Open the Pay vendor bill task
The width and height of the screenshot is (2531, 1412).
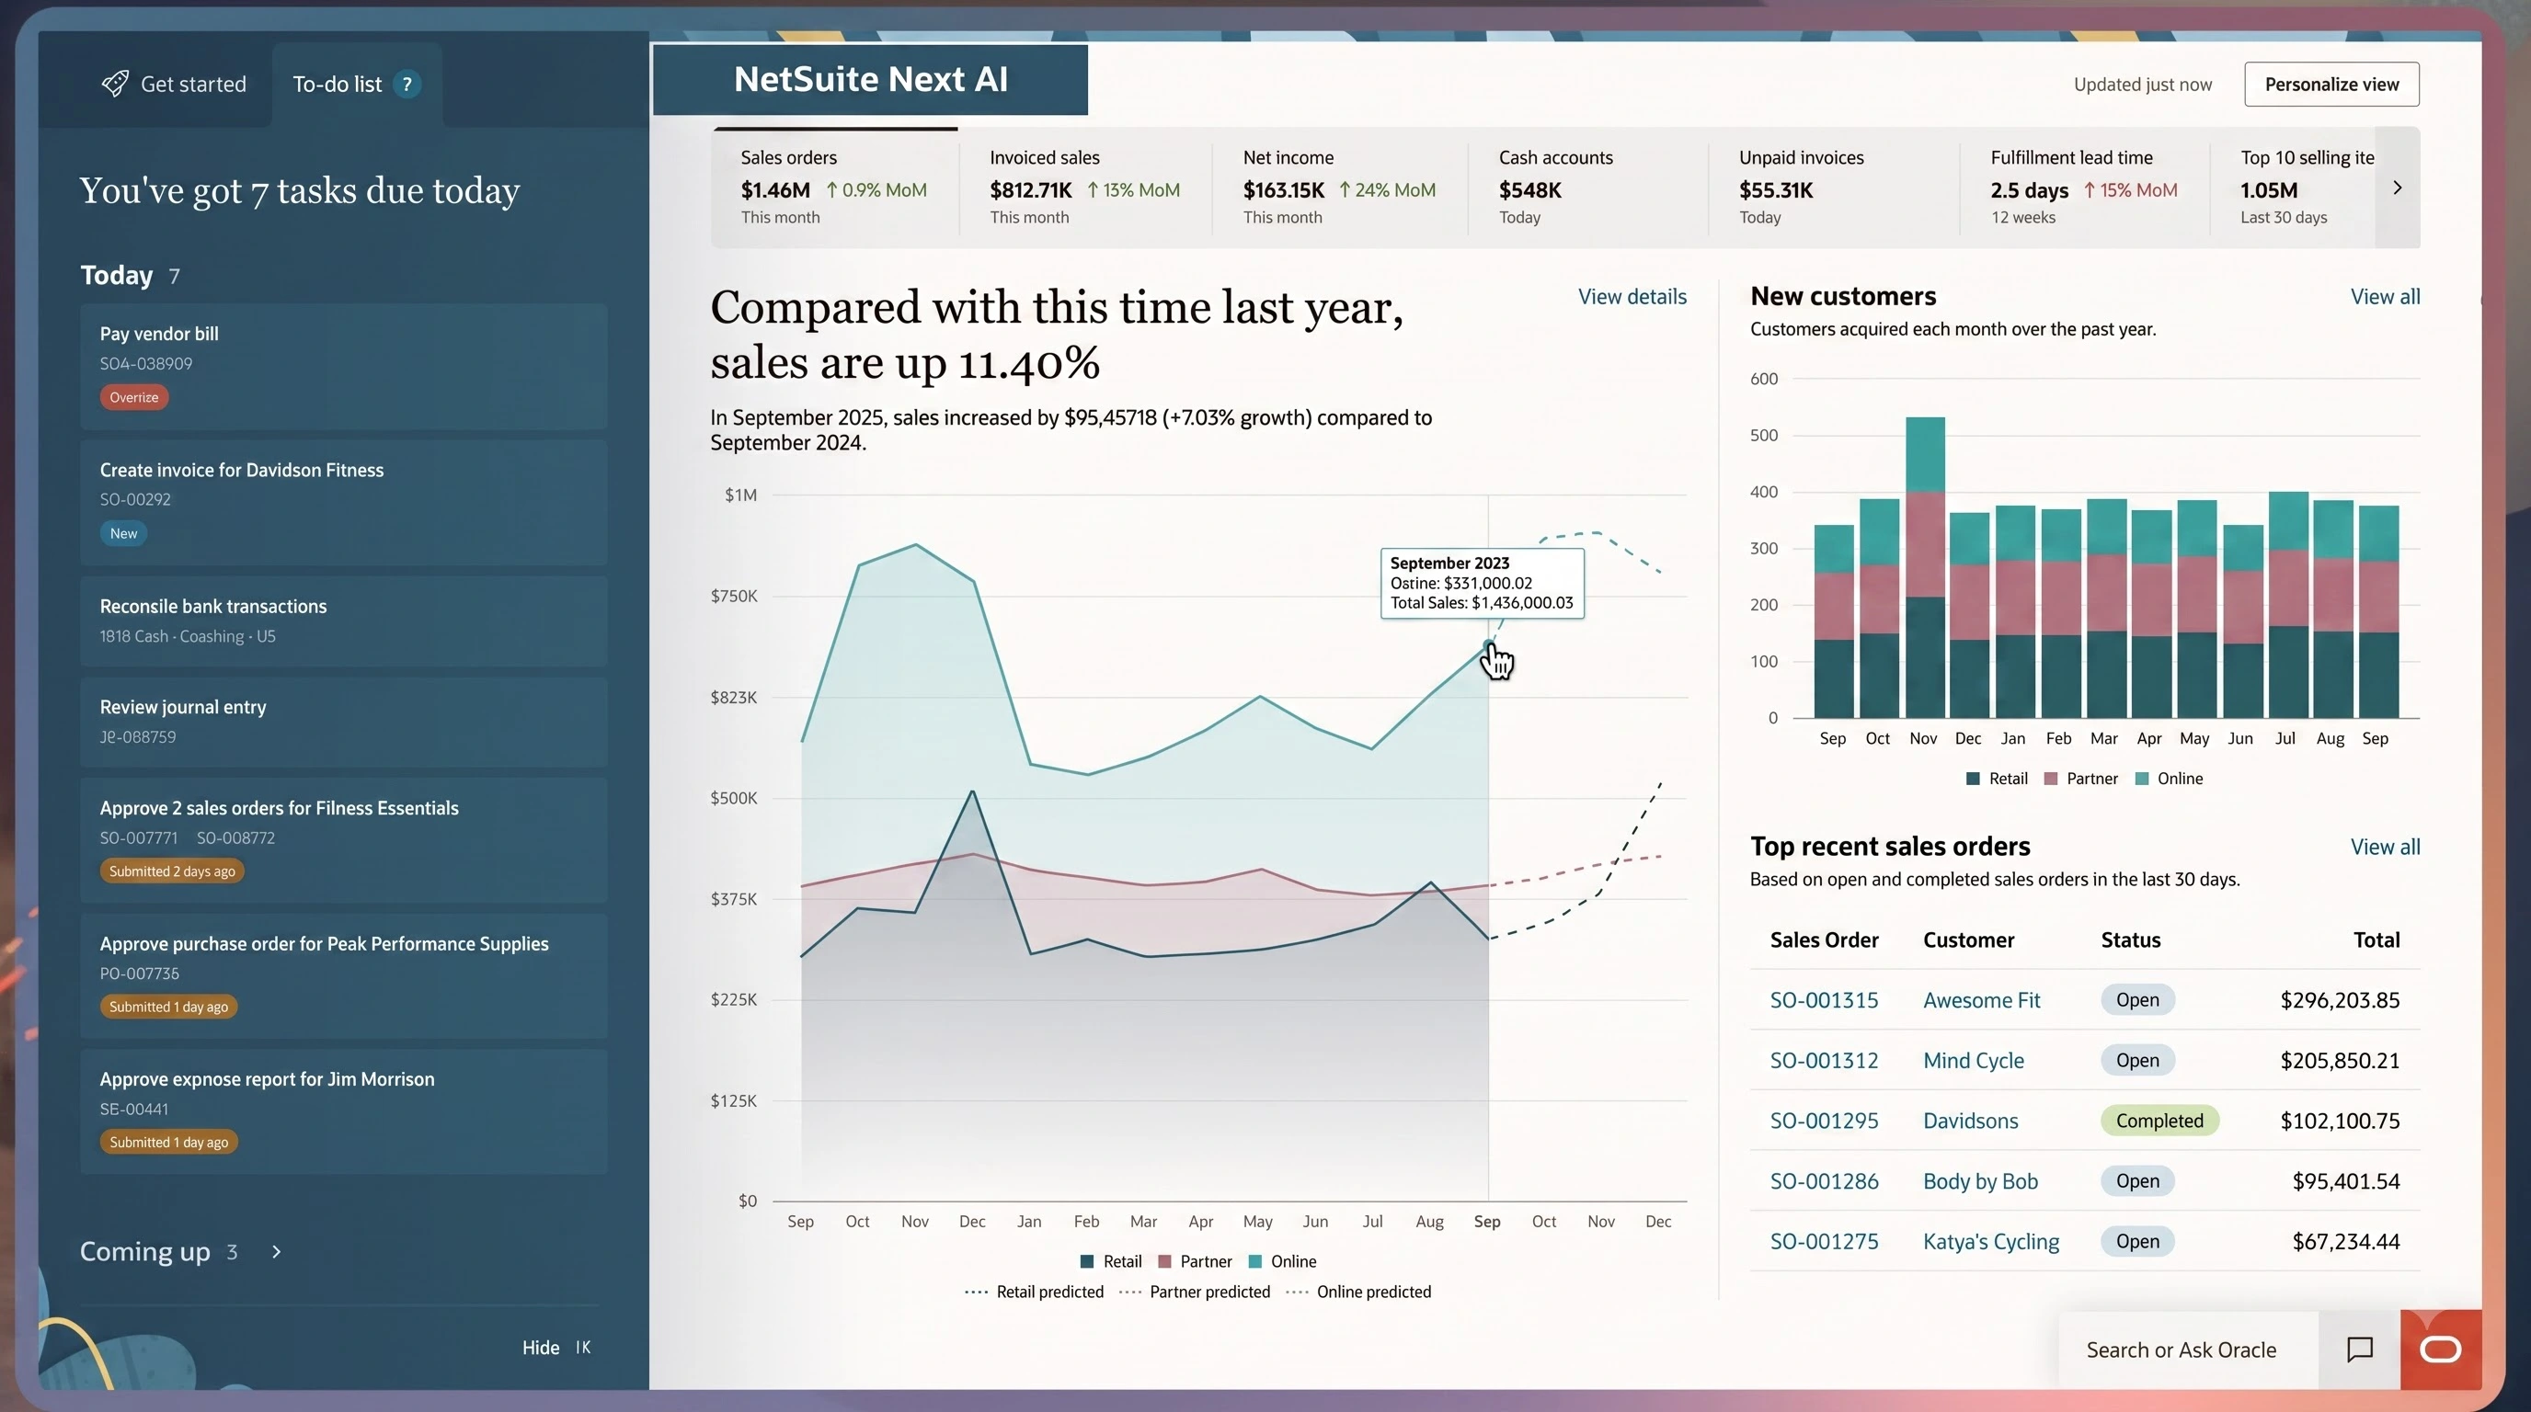[x=344, y=365]
